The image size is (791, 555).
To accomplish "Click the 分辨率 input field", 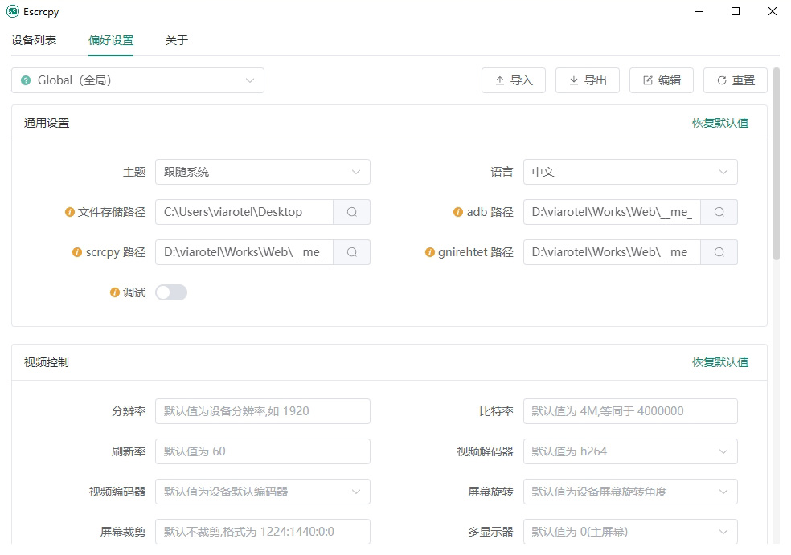I will (x=263, y=411).
